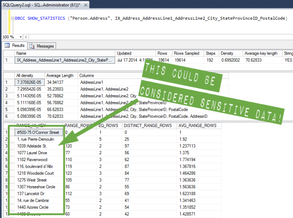Select the YES string index cell
The image size is (293, 218).
click(288, 60)
